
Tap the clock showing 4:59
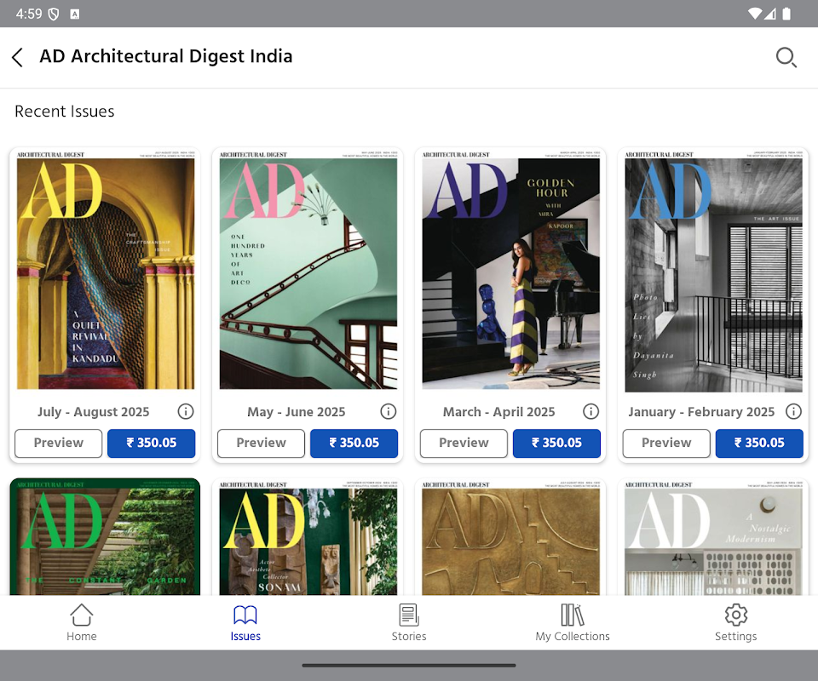[29, 14]
